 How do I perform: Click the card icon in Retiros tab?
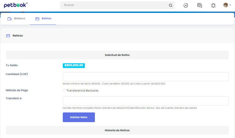(x=37, y=19)
